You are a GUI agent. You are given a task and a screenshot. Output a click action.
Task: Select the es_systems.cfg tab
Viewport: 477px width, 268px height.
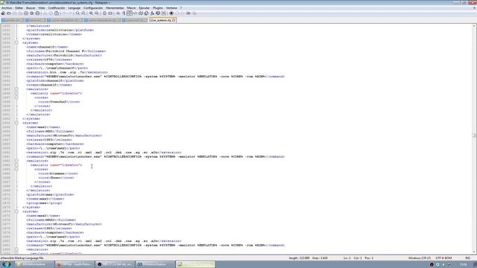[162, 20]
